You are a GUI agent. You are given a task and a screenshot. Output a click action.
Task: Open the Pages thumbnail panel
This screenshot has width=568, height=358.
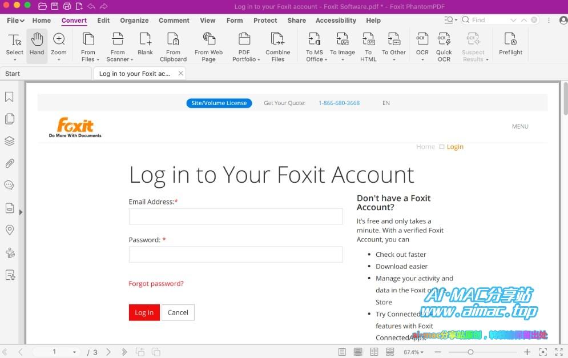(9, 119)
